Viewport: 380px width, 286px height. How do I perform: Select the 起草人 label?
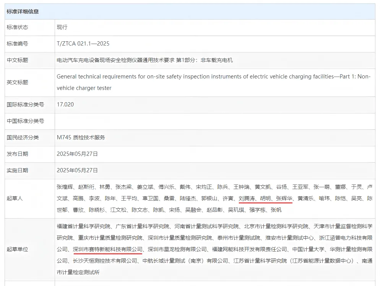15,199
